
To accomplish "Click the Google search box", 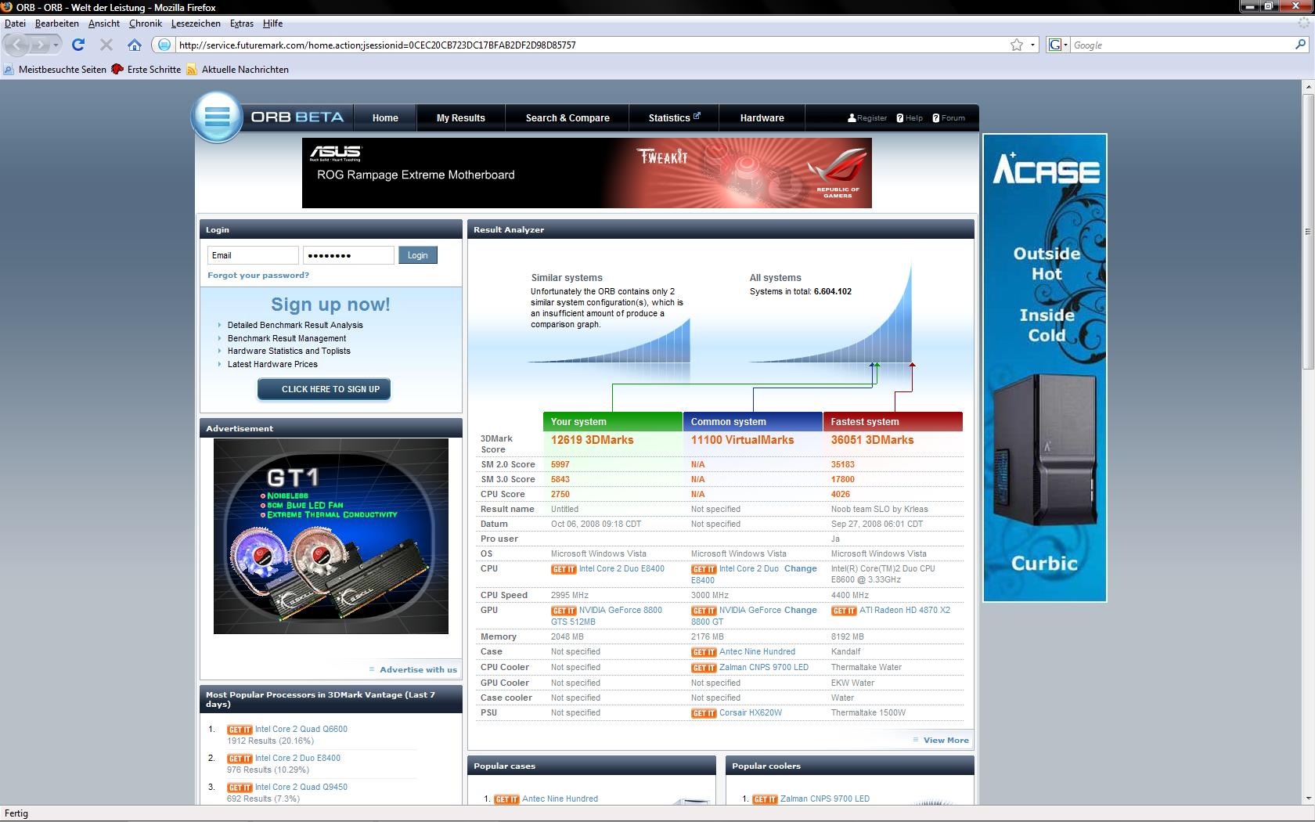I will click(1182, 45).
